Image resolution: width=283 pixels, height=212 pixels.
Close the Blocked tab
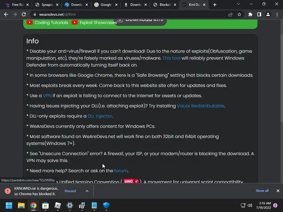[175, 5]
